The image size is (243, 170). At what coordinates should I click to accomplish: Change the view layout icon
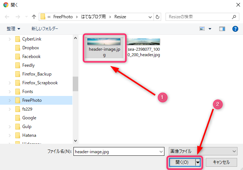click(x=202, y=29)
